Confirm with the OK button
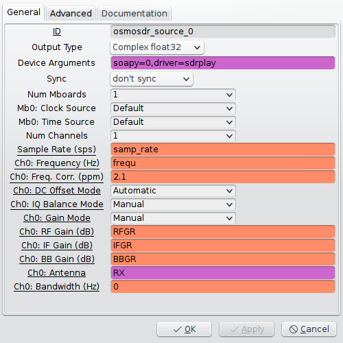Screen dimensions: 343x343 (x=185, y=329)
